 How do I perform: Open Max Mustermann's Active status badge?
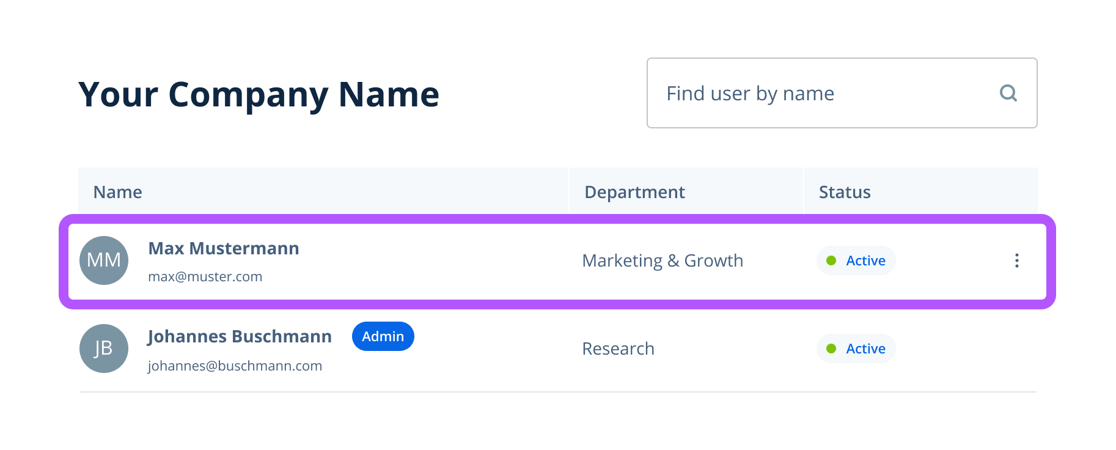(x=856, y=260)
